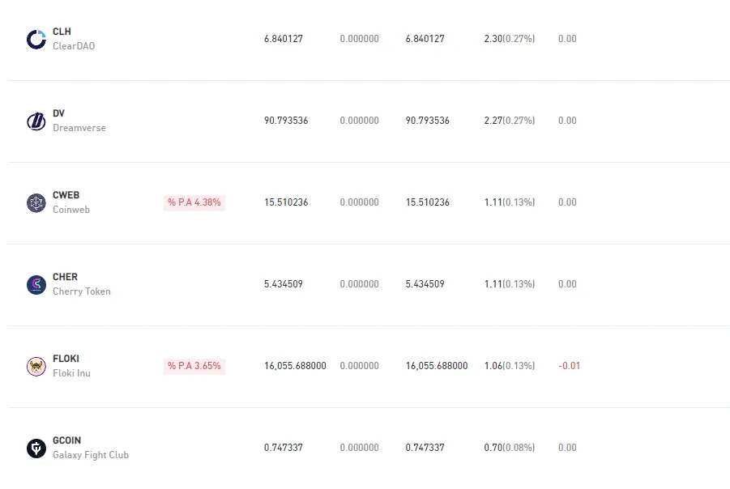Click the FLOKI -0.01 change value
730x489 pixels.
click(x=570, y=366)
